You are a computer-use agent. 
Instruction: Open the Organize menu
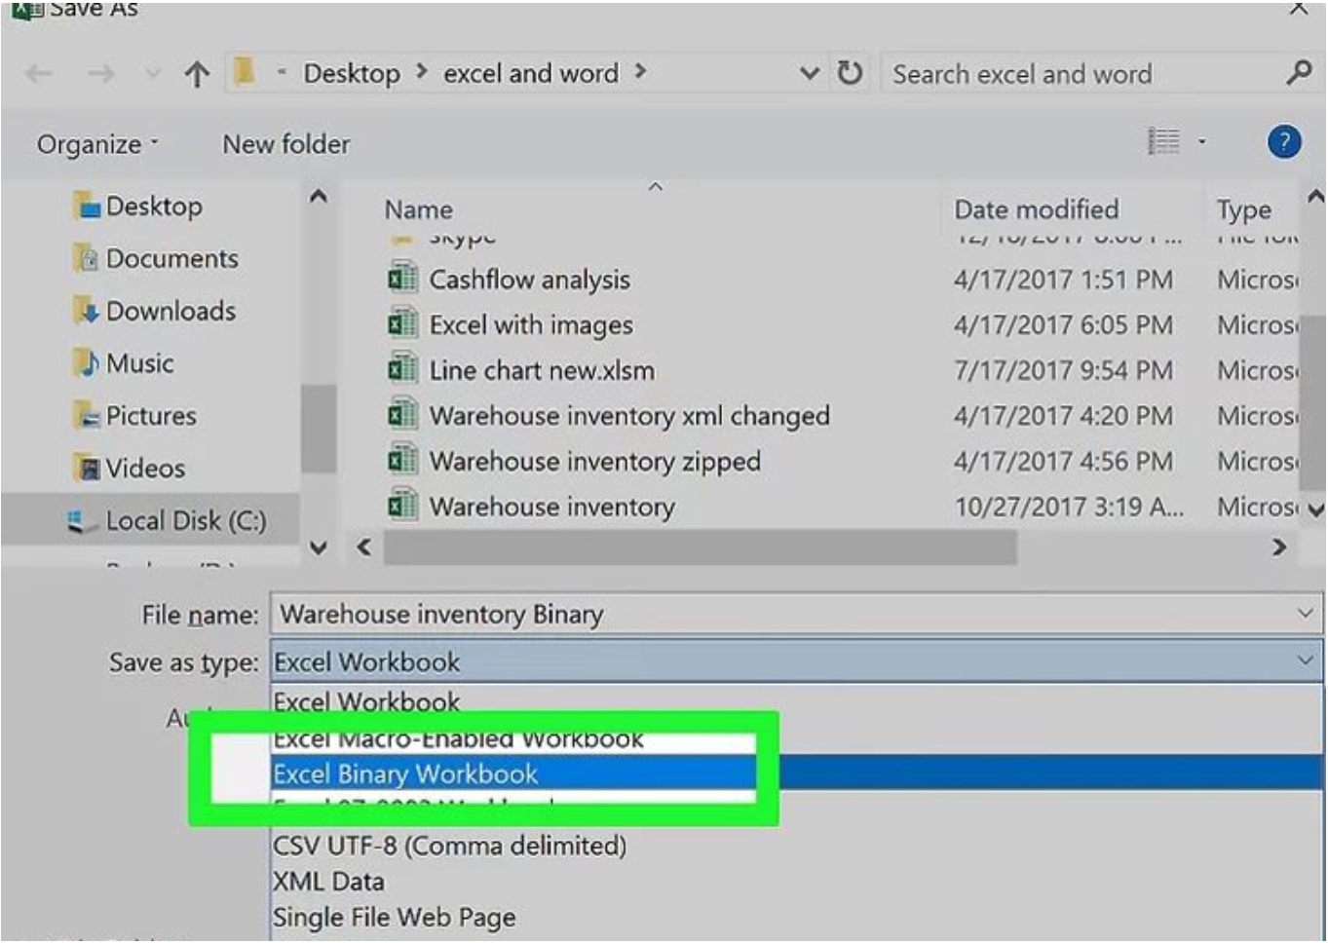pyautogui.click(x=88, y=142)
